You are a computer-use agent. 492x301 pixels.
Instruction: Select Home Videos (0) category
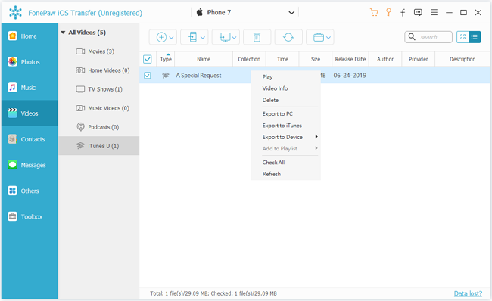click(99, 70)
